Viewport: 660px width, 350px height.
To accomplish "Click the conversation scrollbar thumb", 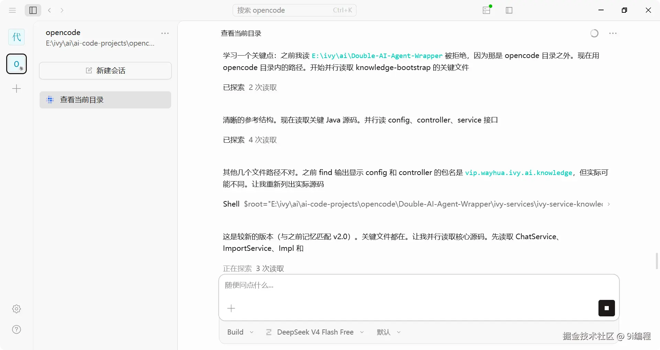I will tap(657, 261).
